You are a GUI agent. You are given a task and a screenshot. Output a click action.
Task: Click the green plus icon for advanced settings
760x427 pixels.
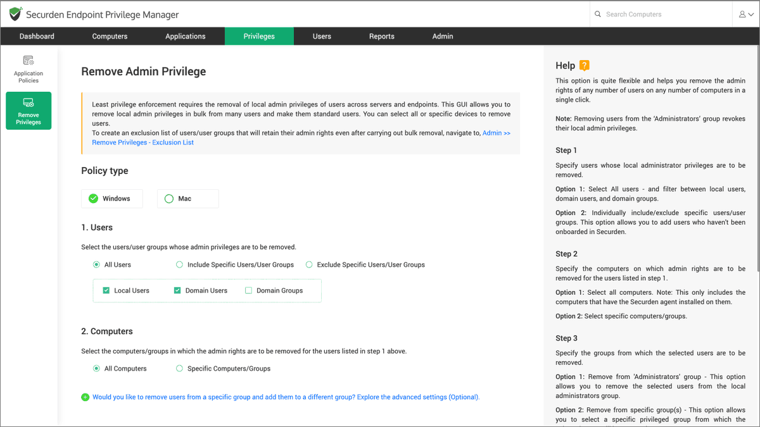85,397
